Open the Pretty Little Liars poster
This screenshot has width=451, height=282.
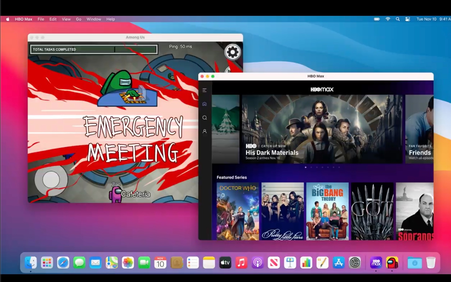point(283,211)
